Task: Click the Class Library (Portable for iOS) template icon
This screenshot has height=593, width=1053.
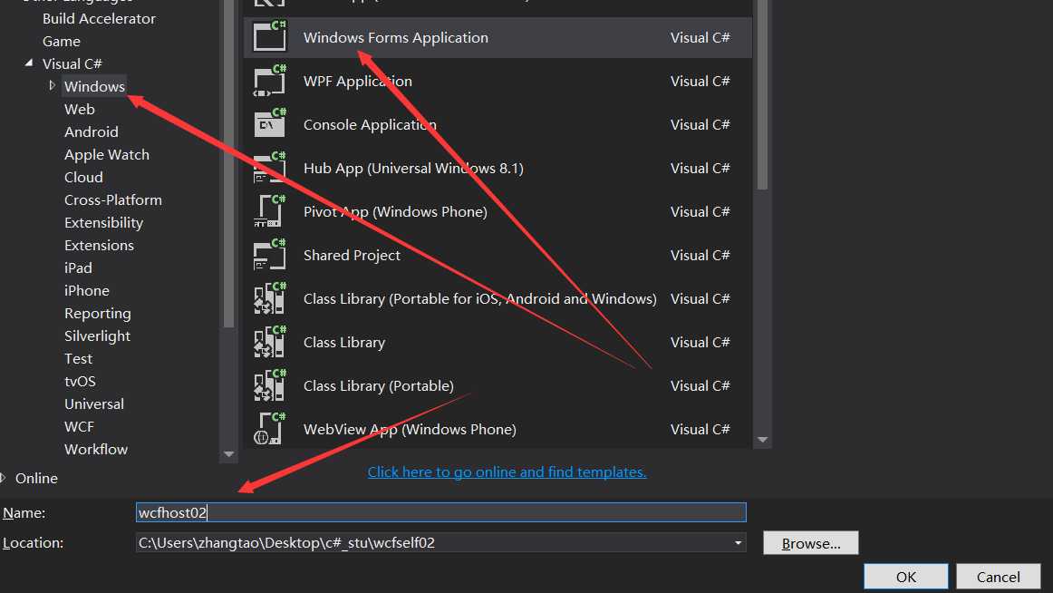Action: pos(269,298)
